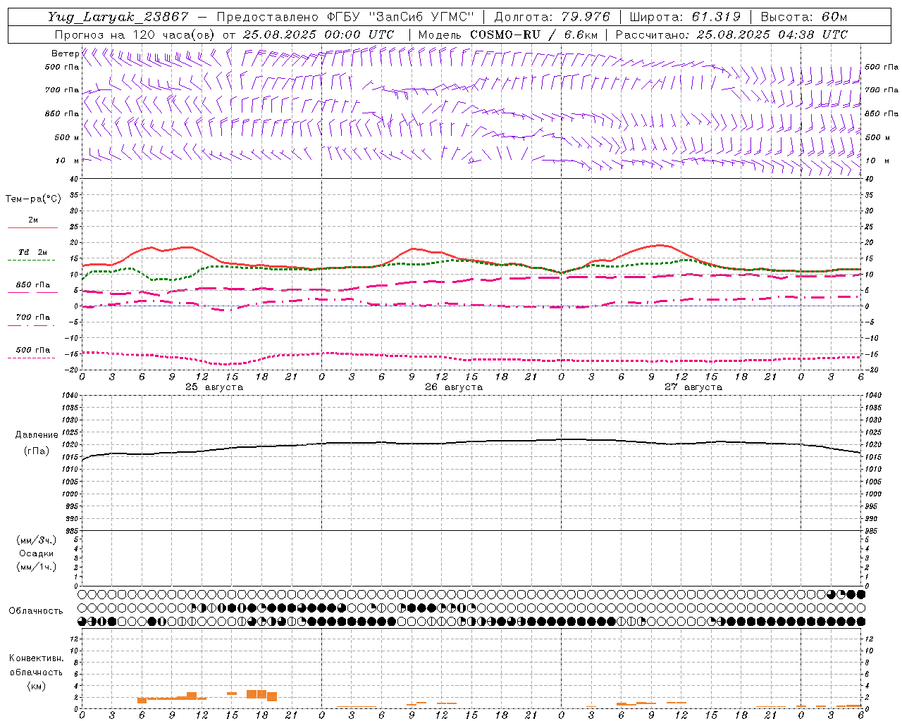
Task: Click the Тем-ра(°C) panel label
Action: (x=33, y=199)
